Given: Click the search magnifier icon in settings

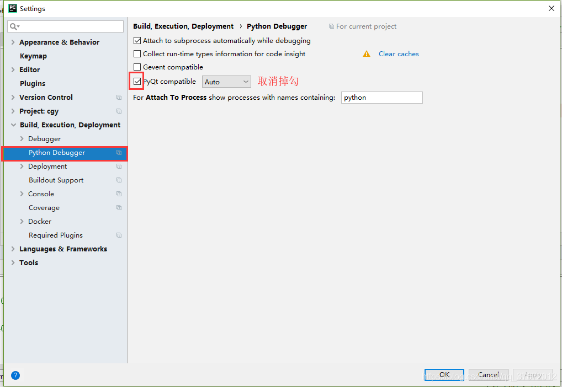Looking at the screenshot, I should [14, 26].
